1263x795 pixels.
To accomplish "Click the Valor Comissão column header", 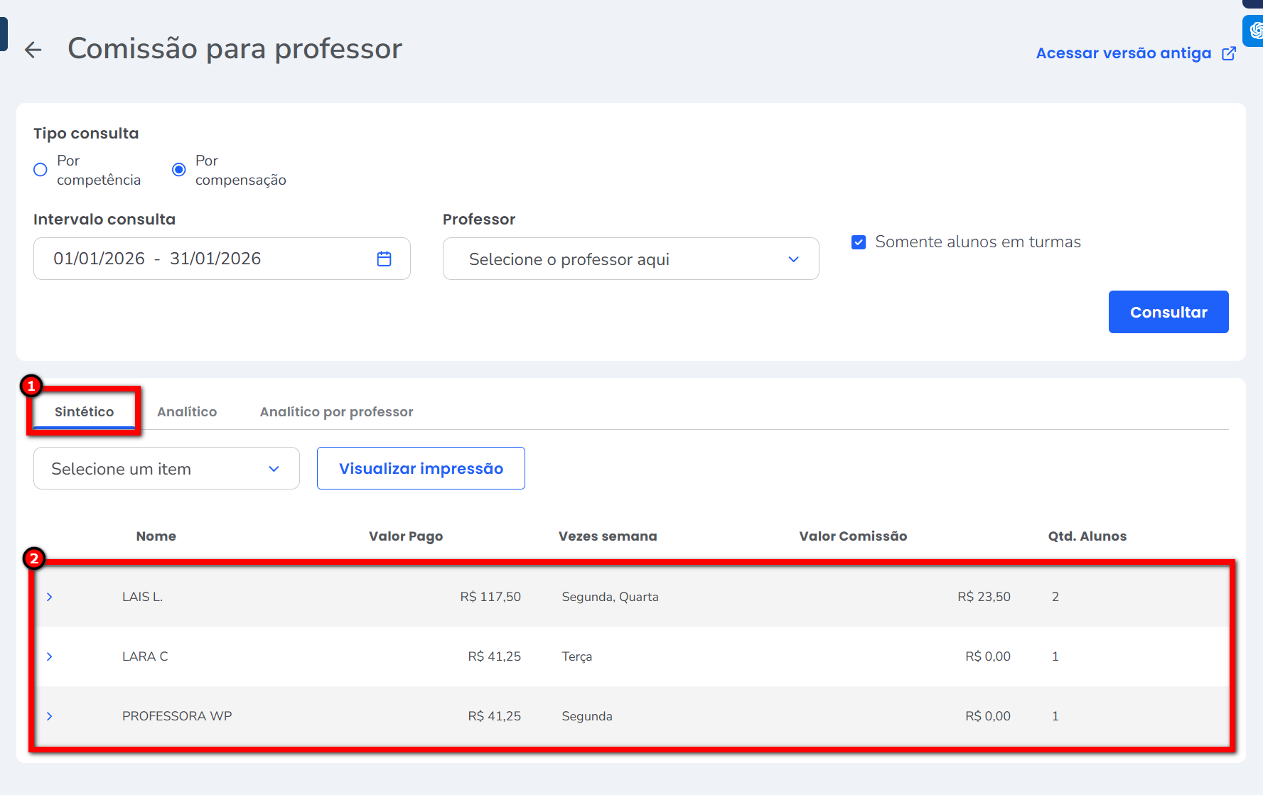I will [x=853, y=536].
